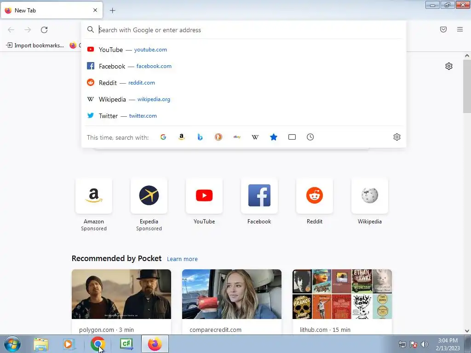Open the network icon in system tray
Image resolution: width=471 pixels, height=353 pixels.
click(x=402, y=344)
